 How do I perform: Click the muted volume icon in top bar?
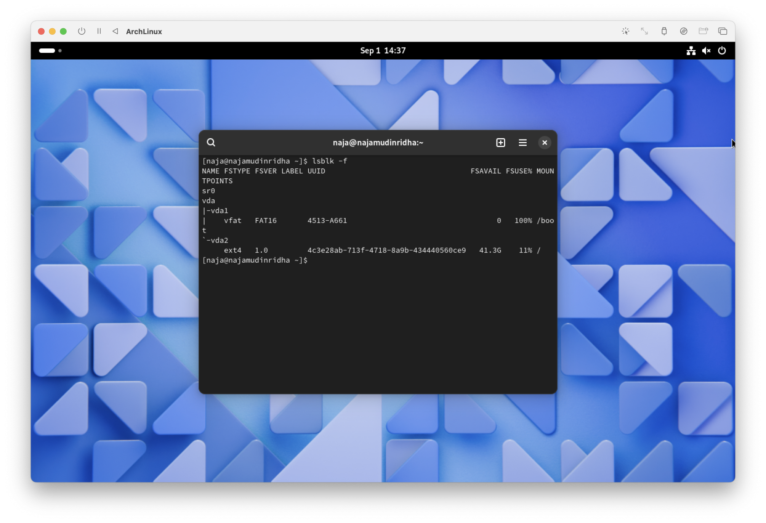(706, 51)
